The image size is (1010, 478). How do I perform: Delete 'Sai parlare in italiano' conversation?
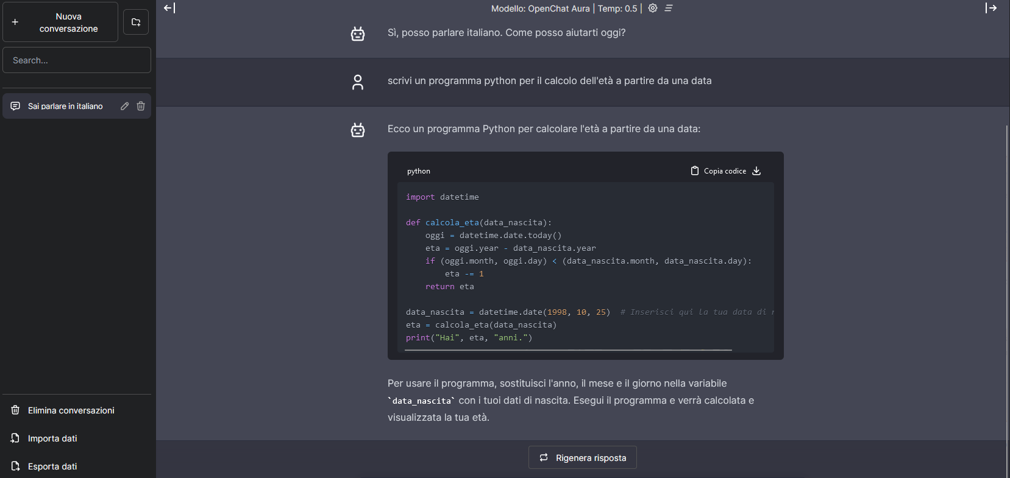[141, 106]
